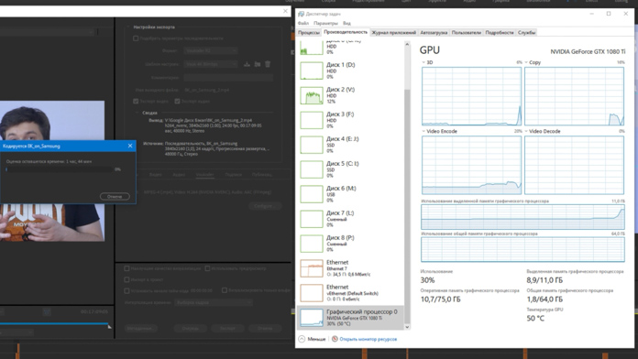
Task: Click Отмена in encoding dialog
Action: [115, 196]
